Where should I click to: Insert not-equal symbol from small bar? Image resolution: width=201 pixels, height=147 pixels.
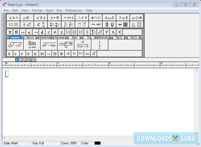click(x=55, y=32)
